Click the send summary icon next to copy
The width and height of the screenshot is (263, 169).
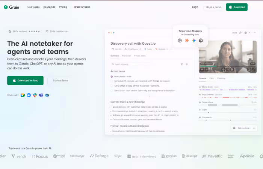click(187, 64)
